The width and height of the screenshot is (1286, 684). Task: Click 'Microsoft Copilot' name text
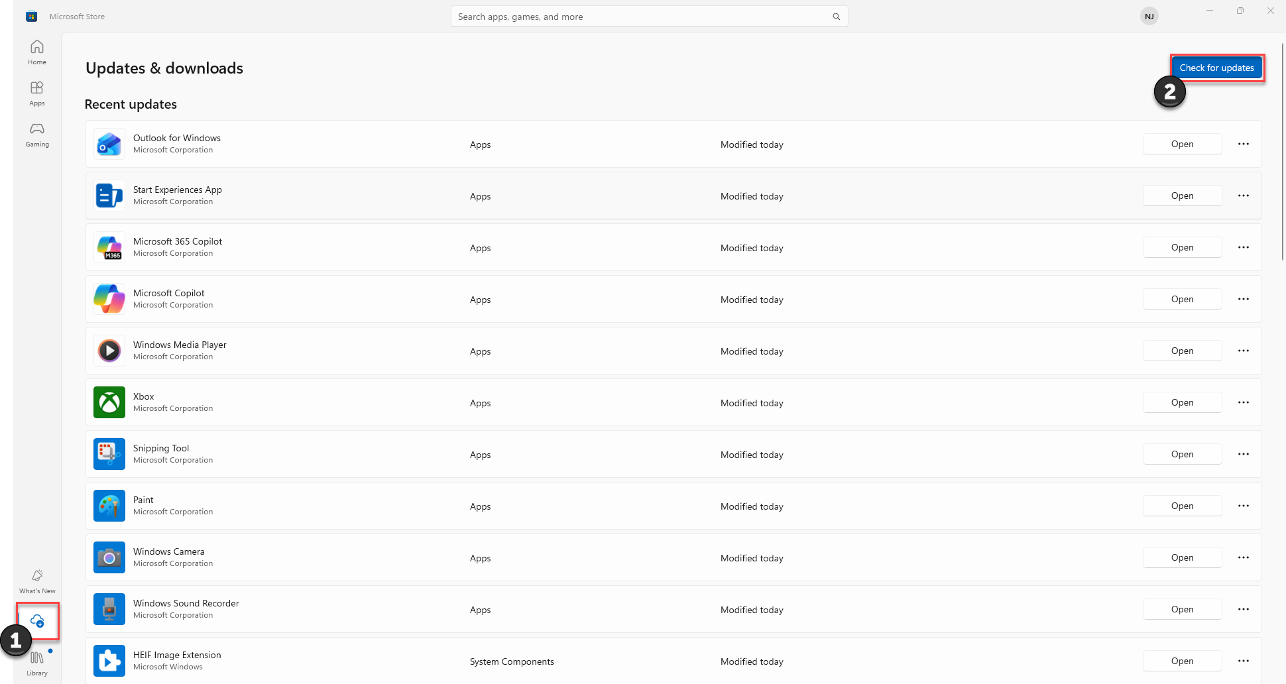(x=169, y=293)
